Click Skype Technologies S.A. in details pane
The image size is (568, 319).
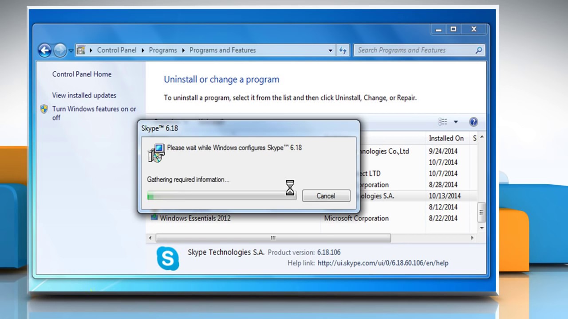tap(226, 252)
